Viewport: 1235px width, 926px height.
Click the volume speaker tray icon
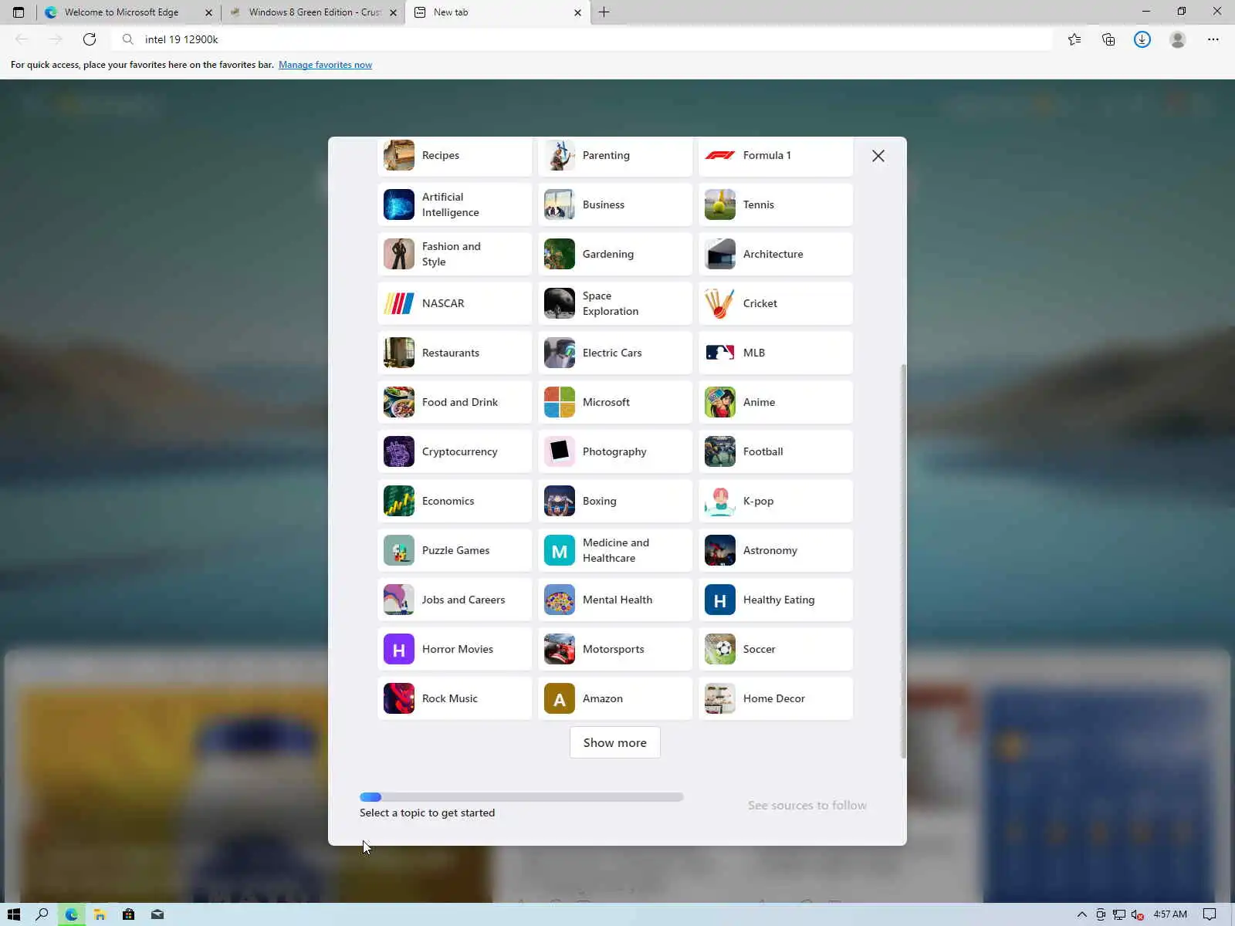(x=1137, y=914)
